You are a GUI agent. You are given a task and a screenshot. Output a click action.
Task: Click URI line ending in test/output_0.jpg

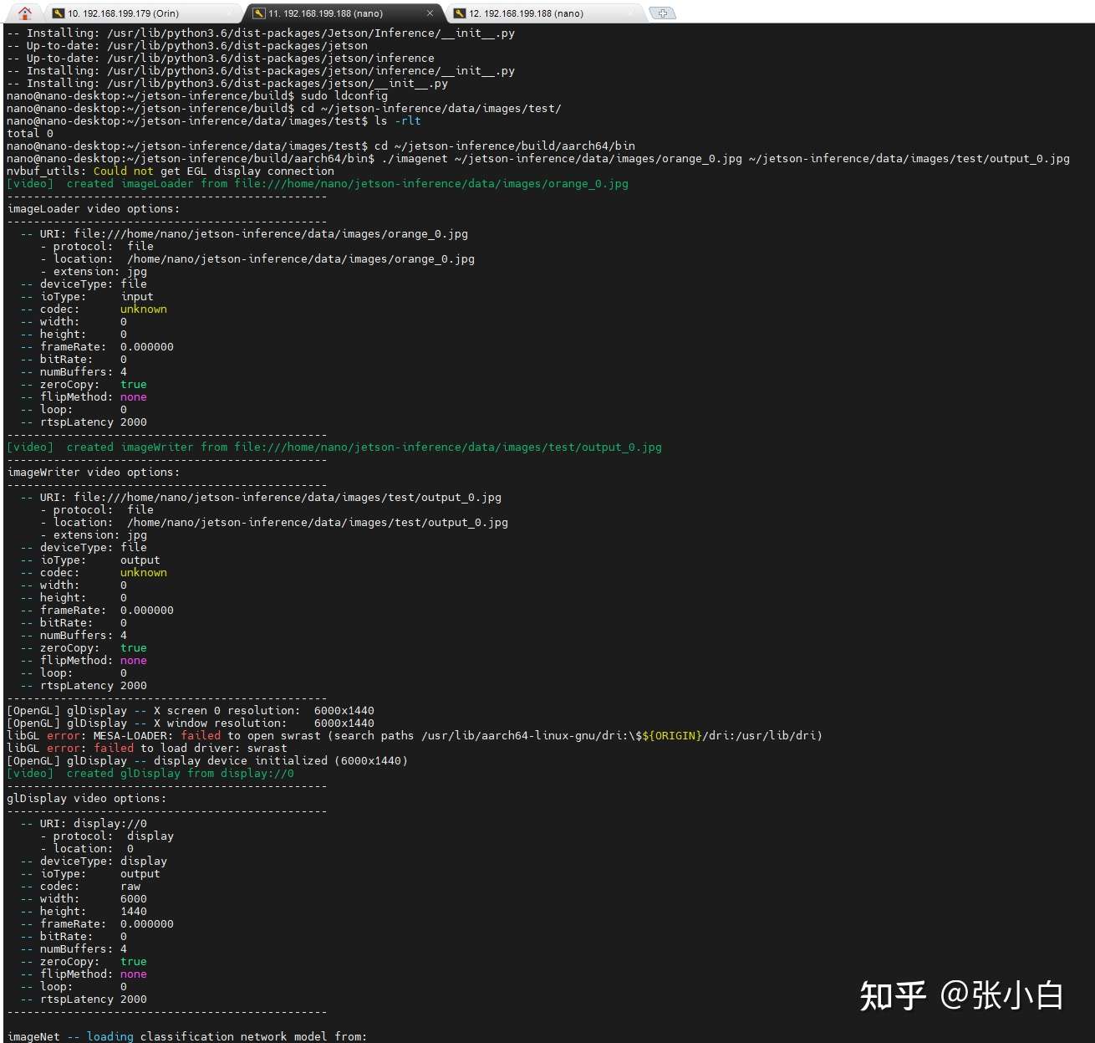pyautogui.click(x=261, y=497)
